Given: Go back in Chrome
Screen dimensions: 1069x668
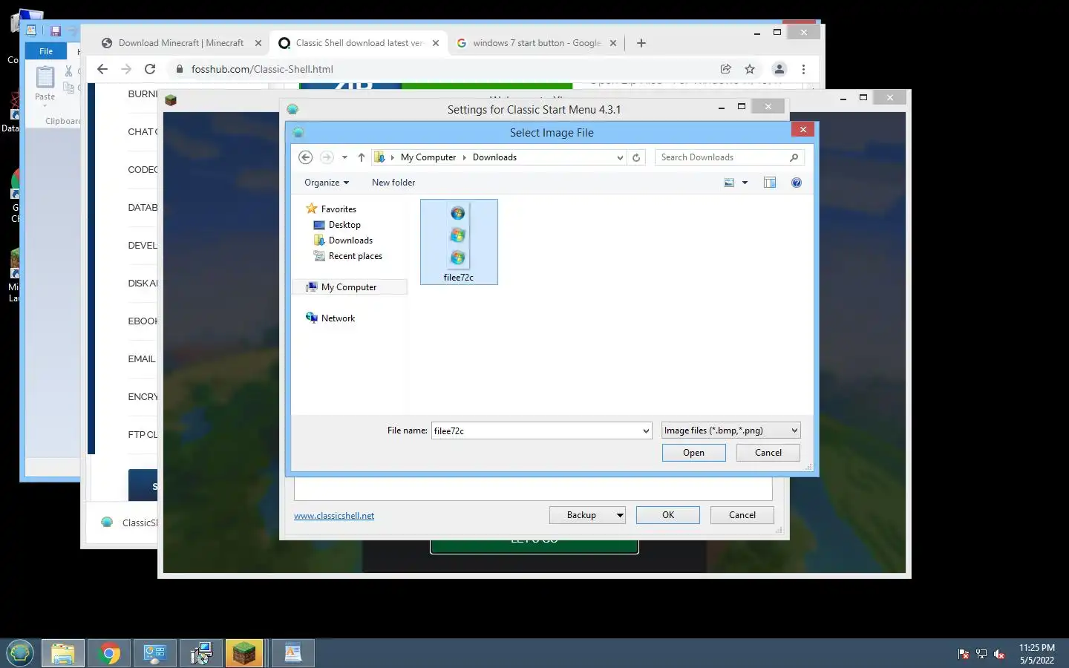Looking at the screenshot, I should pos(102,69).
